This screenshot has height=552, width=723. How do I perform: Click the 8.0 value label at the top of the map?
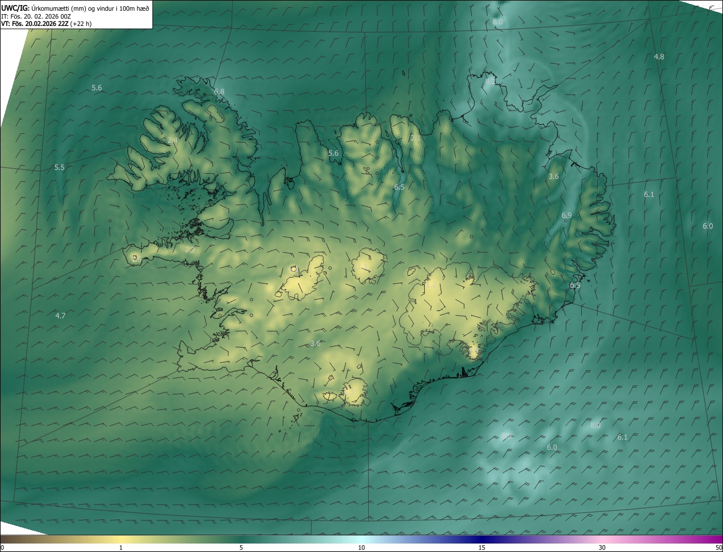(x=498, y=21)
